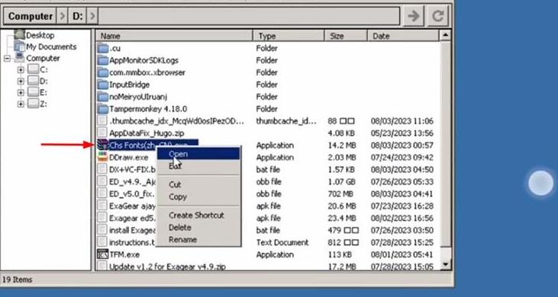
Task: Click the .cu folder icon
Action: pos(102,48)
